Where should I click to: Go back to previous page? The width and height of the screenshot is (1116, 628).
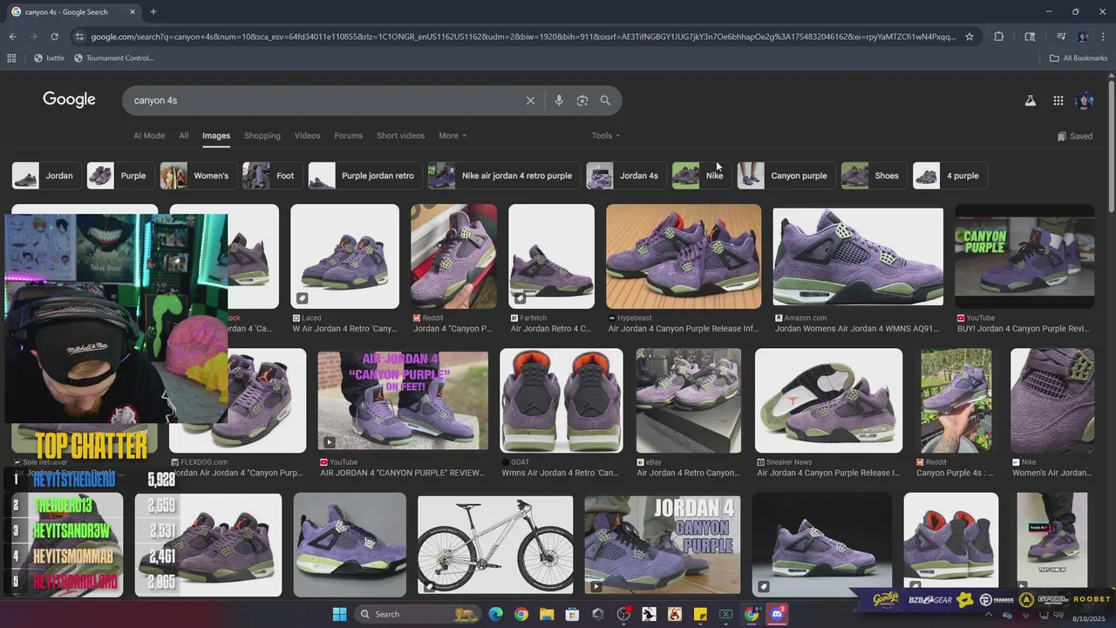(12, 37)
